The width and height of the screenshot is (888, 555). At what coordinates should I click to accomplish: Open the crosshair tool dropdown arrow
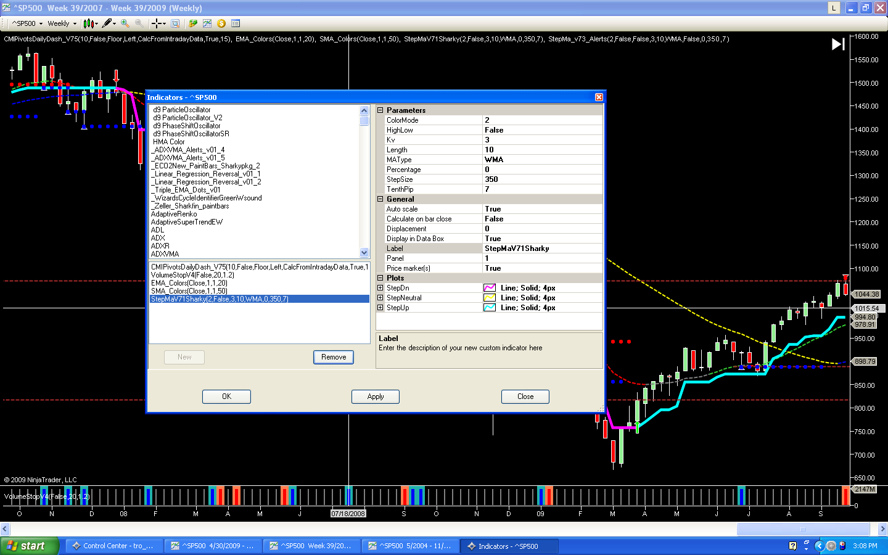165,23
